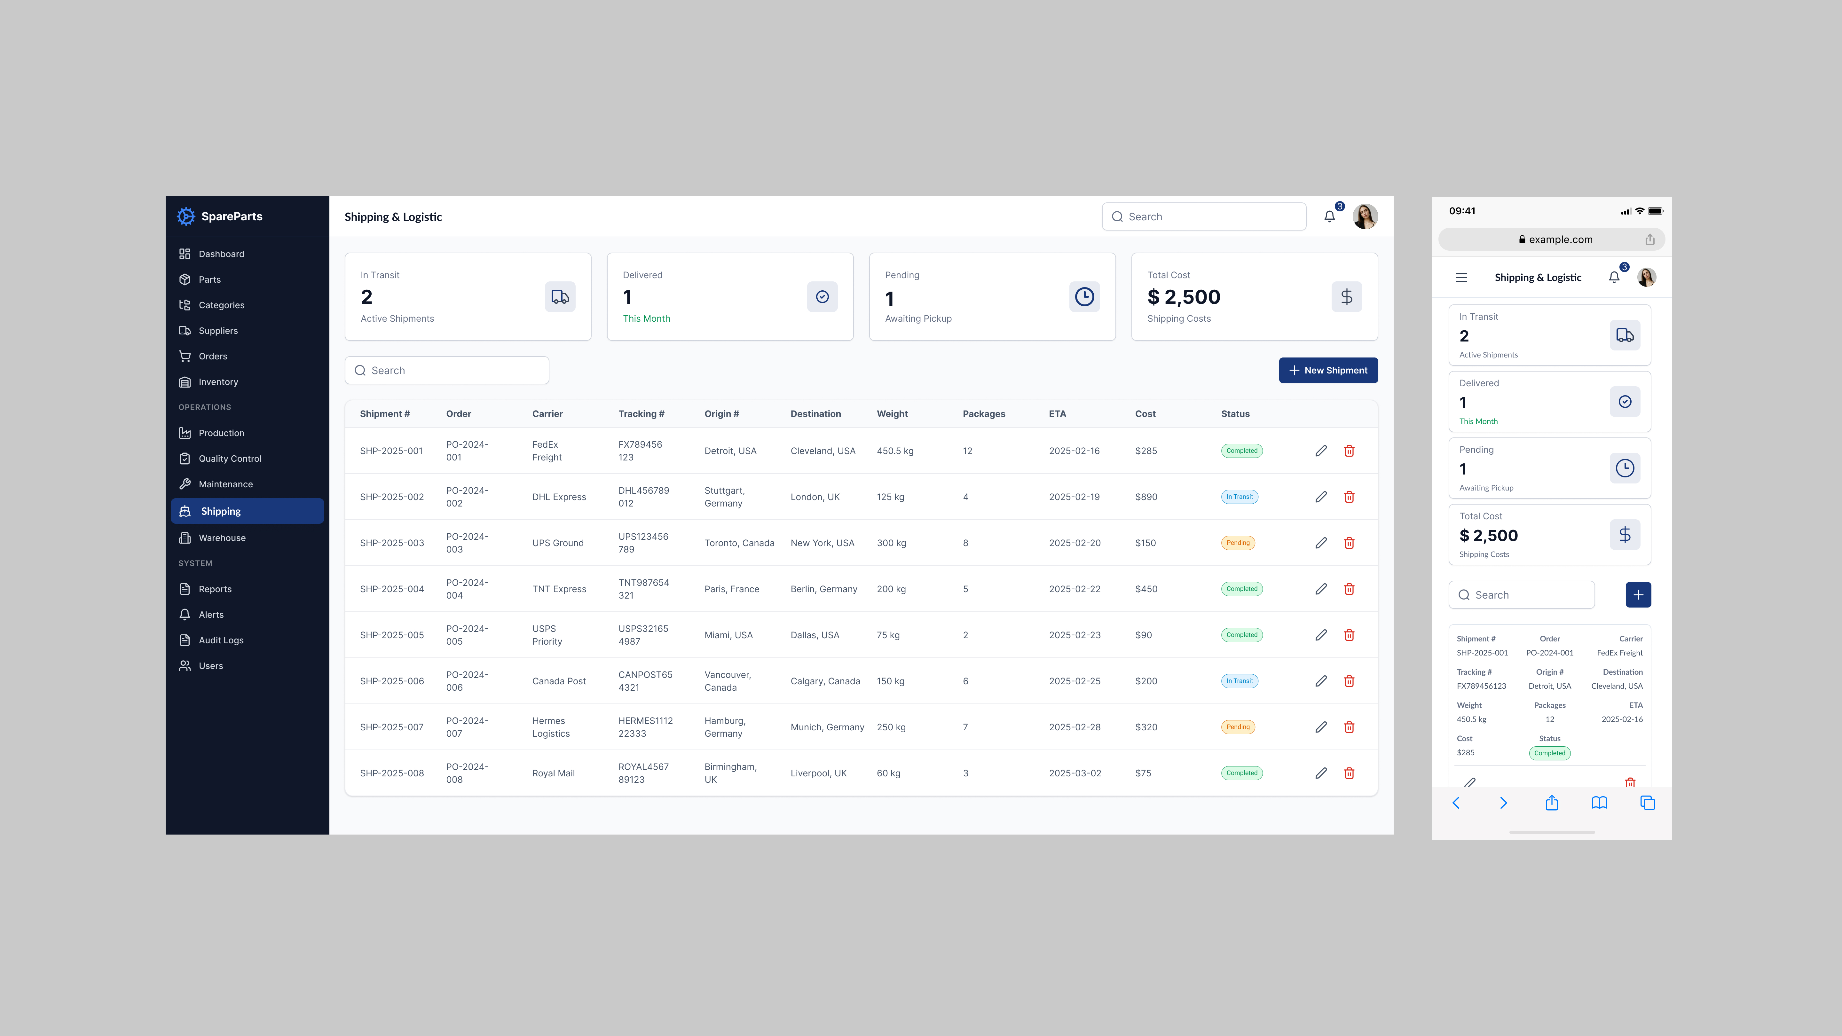Tap Safari tabs overview icon
1842x1036 pixels.
1648,803
